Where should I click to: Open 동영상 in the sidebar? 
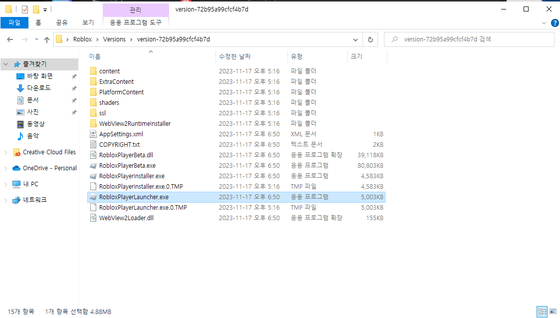[x=36, y=124]
